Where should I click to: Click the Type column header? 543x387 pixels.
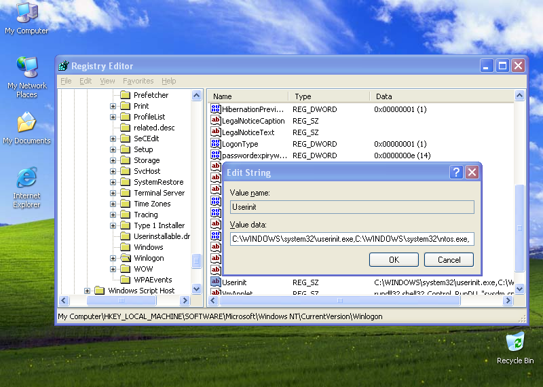[329, 96]
